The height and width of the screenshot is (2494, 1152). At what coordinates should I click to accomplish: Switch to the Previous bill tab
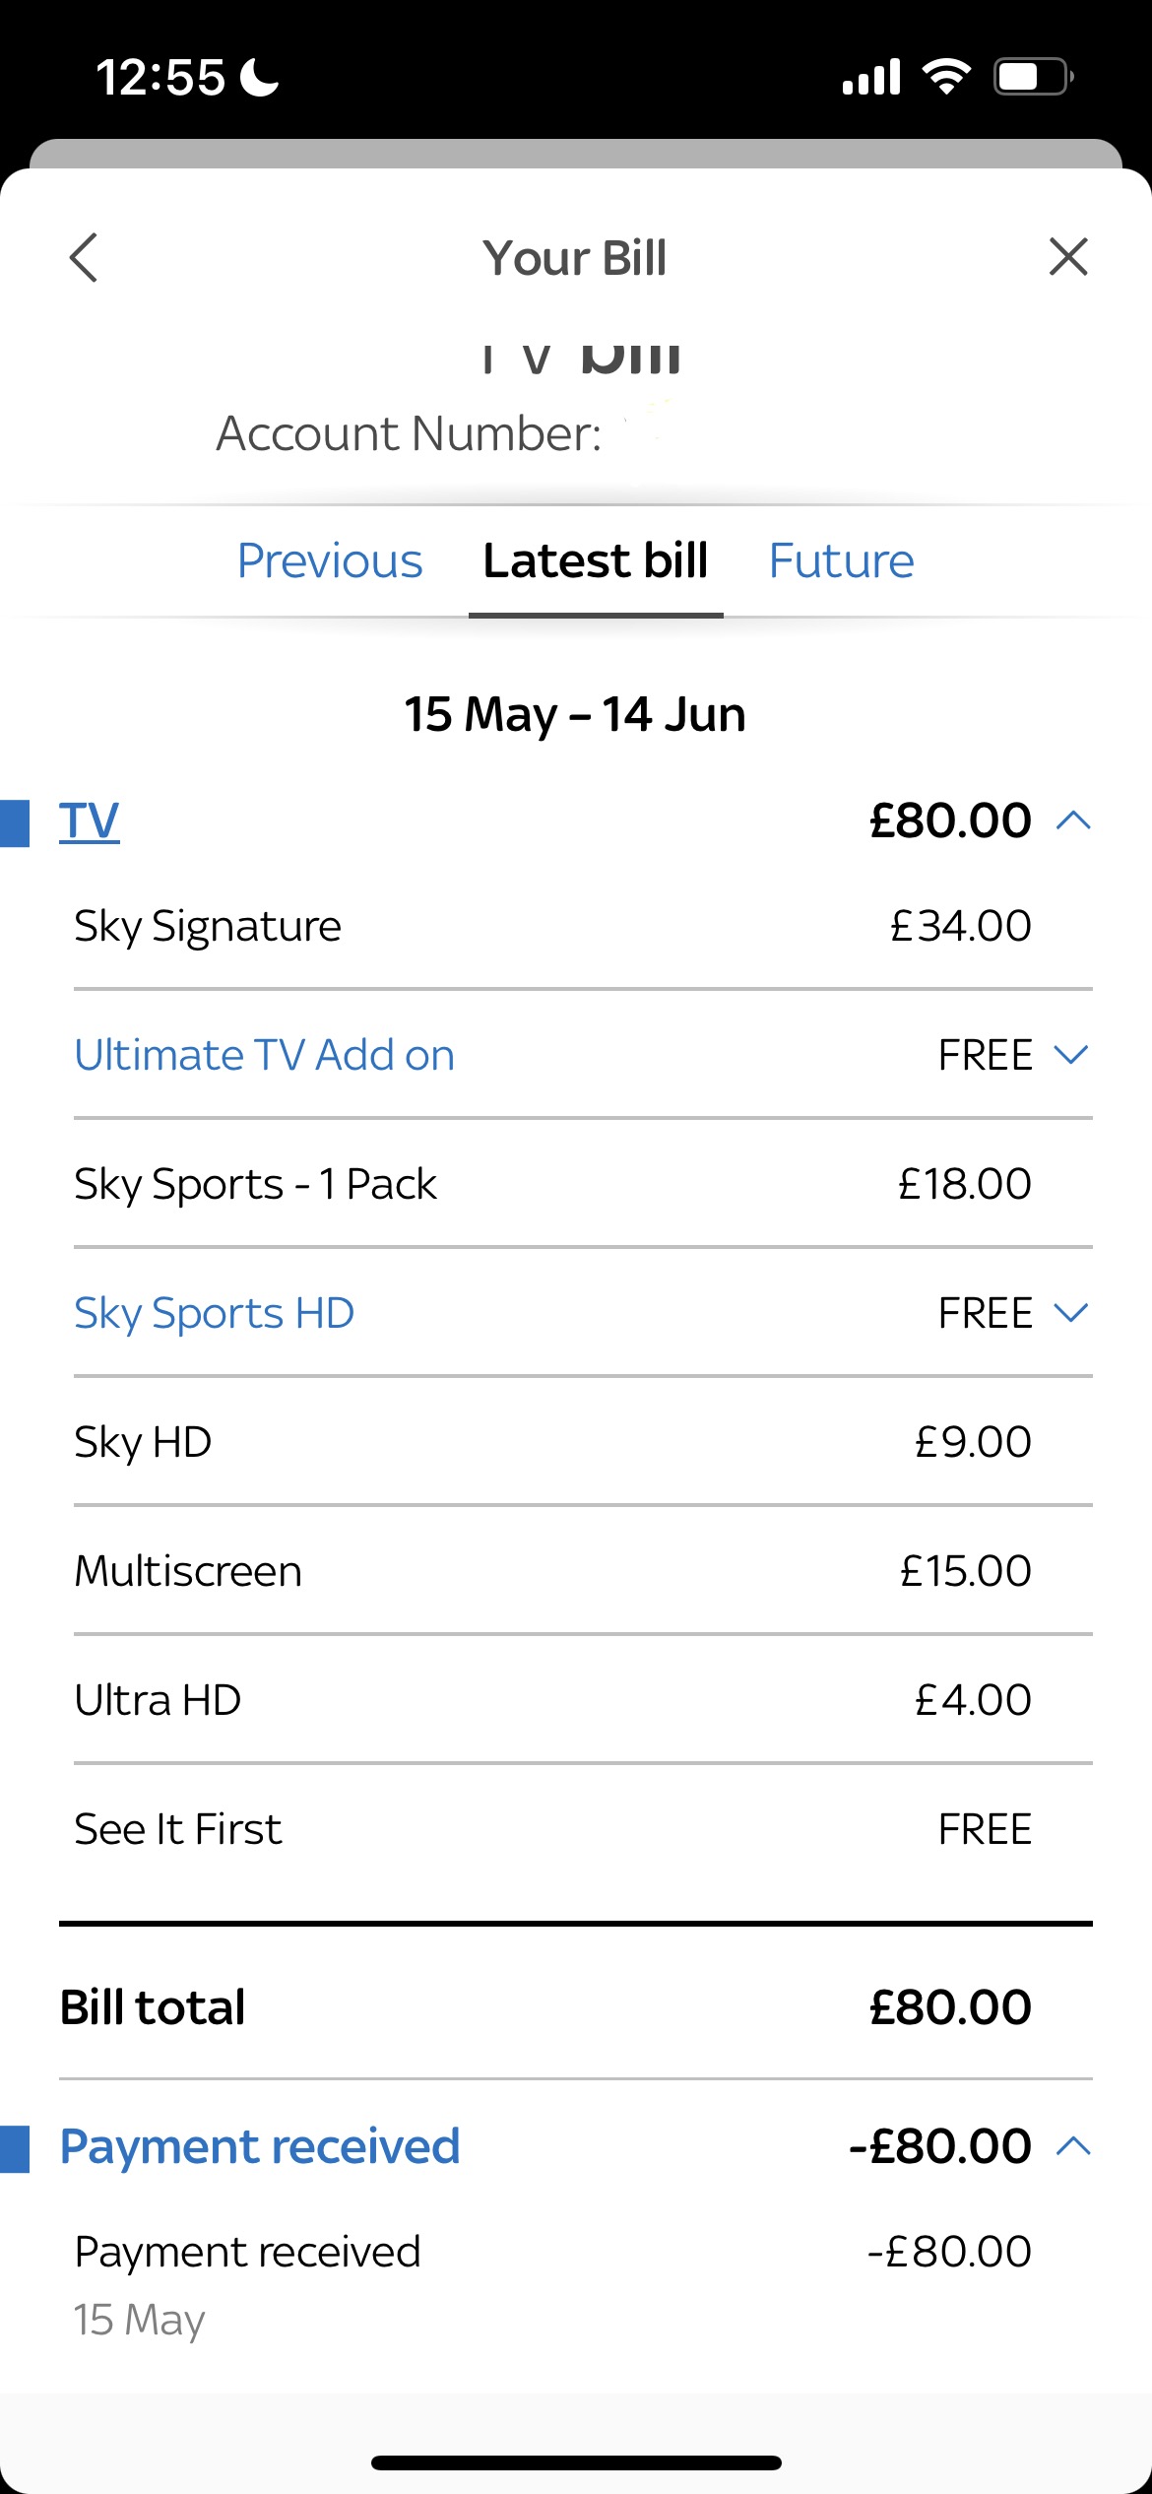(330, 561)
